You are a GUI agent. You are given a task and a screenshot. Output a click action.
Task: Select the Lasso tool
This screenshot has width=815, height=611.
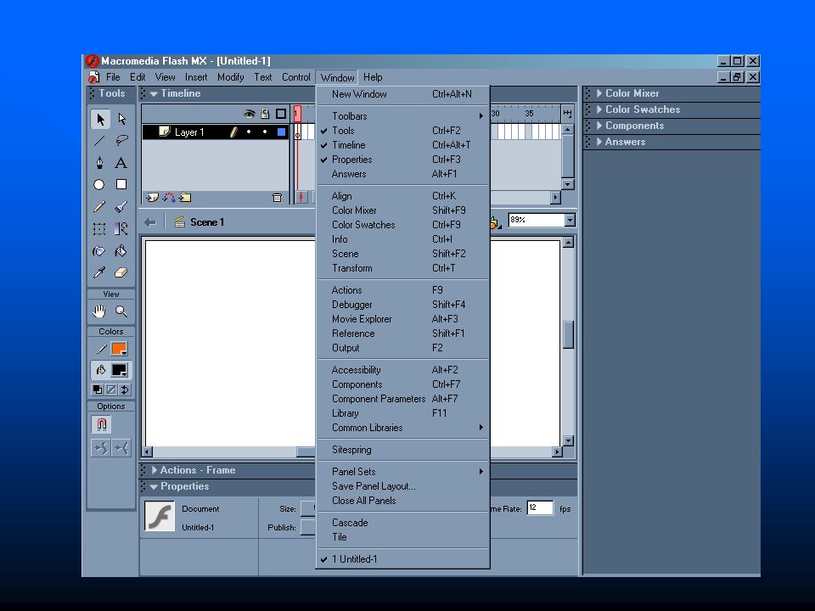point(121,141)
